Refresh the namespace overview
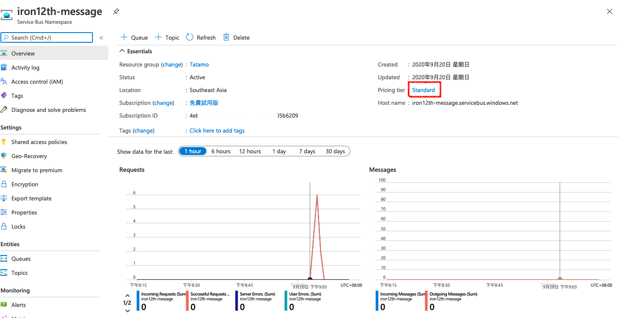The width and height of the screenshot is (618, 318). point(201,37)
